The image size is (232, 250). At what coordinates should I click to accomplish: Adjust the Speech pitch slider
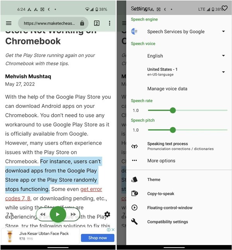pos(173,130)
